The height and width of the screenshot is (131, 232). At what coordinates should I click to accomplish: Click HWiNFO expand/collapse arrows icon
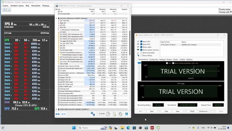(58, 114)
